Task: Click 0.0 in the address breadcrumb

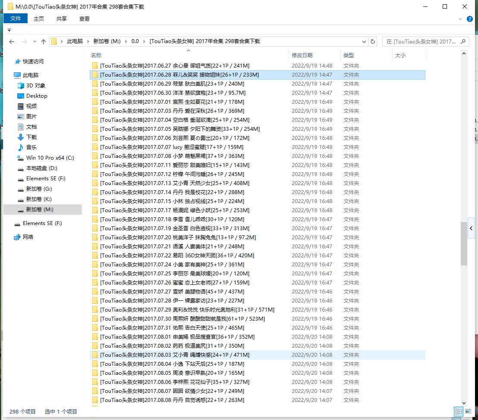Action: [x=135, y=41]
